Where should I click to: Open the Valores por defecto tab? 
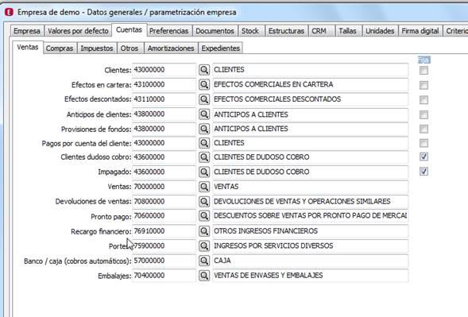(x=78, y=31)
